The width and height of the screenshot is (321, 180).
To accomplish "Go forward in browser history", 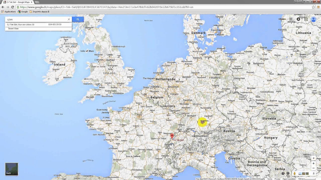I will (x=8, y=7).
